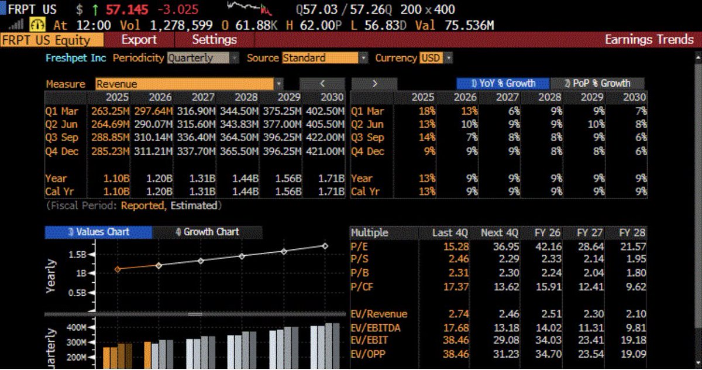
Task: Show the Values Chart tab
Action: click(98, 232)
